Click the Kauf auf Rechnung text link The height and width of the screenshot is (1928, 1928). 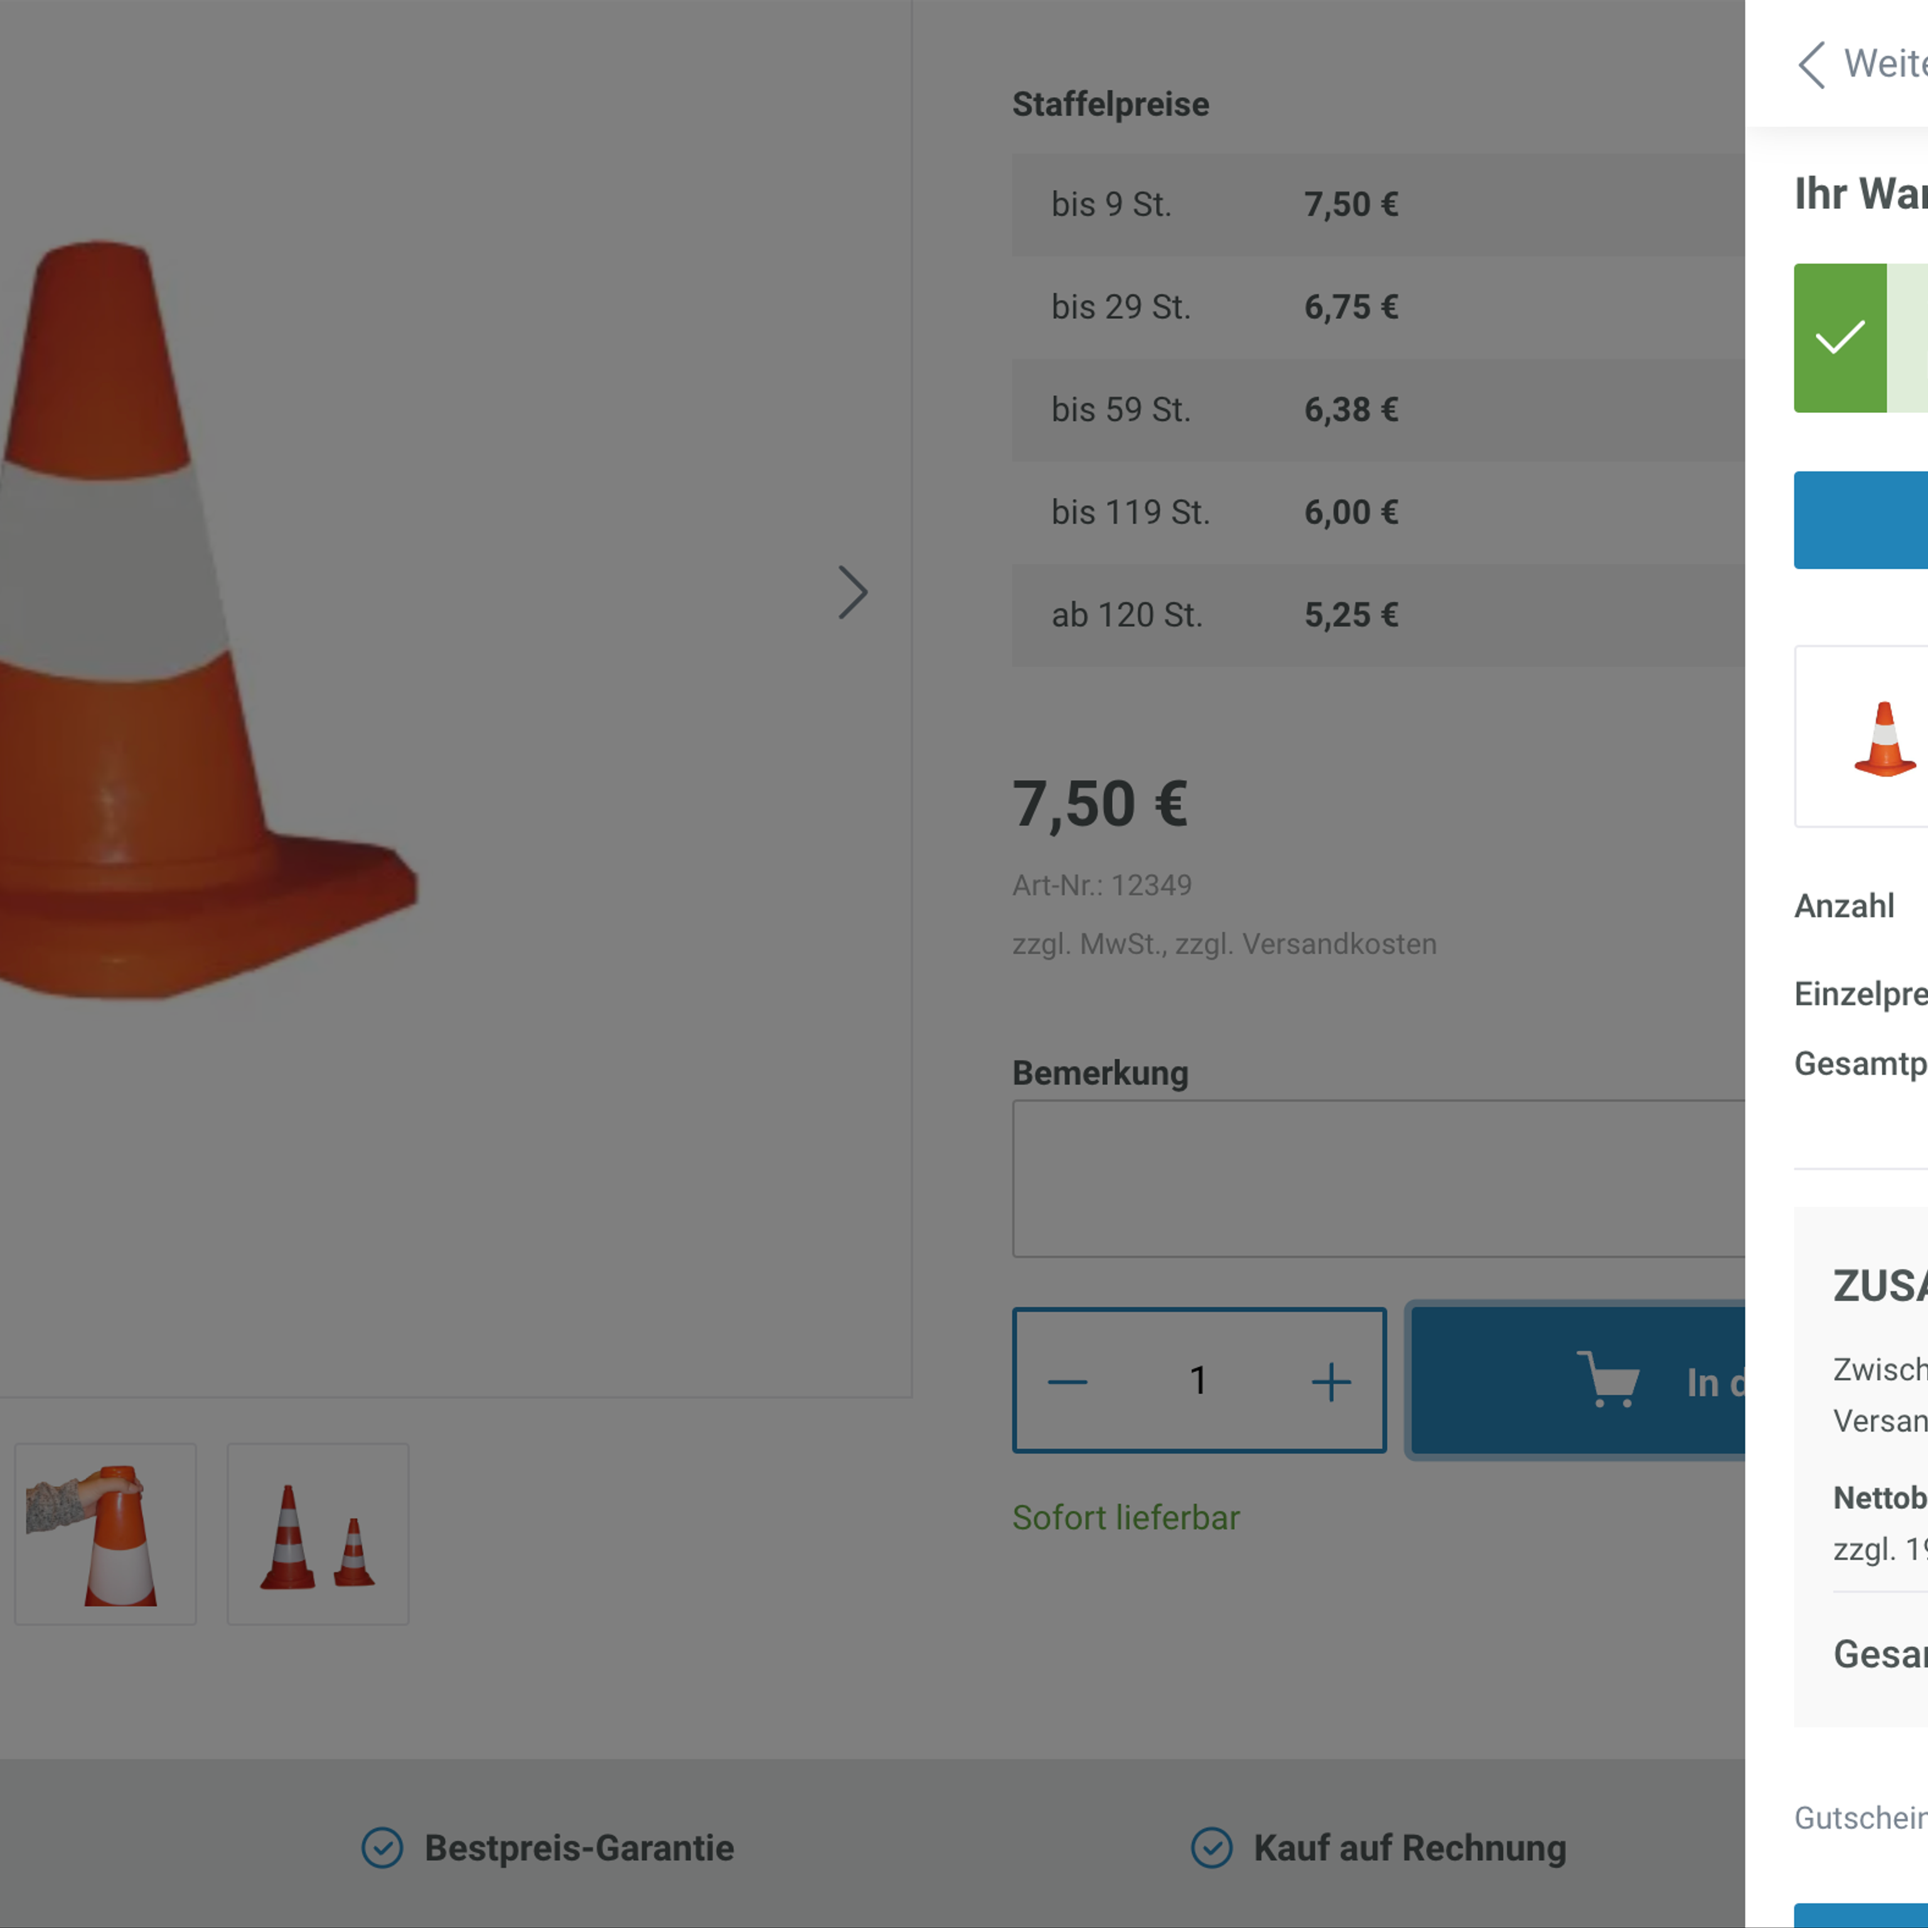pyautogui.click(x=1409, y=1847)
